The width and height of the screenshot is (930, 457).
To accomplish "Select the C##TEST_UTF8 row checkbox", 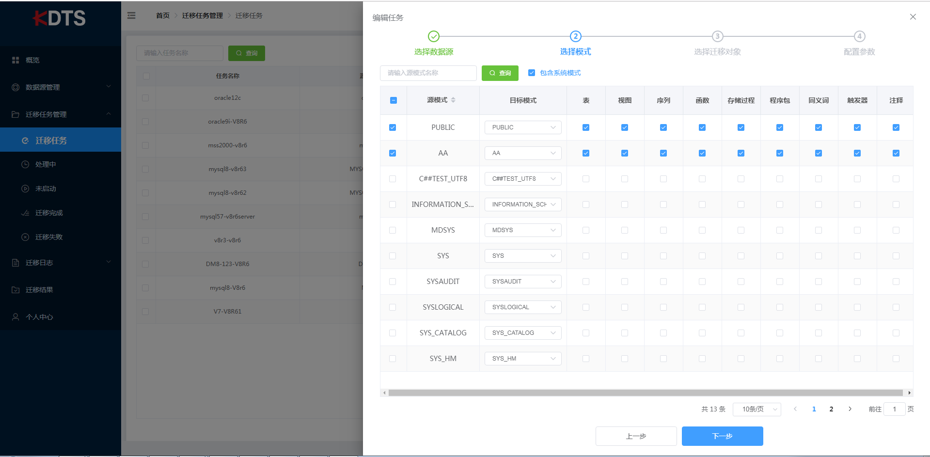I will click(x=393, y=179).
